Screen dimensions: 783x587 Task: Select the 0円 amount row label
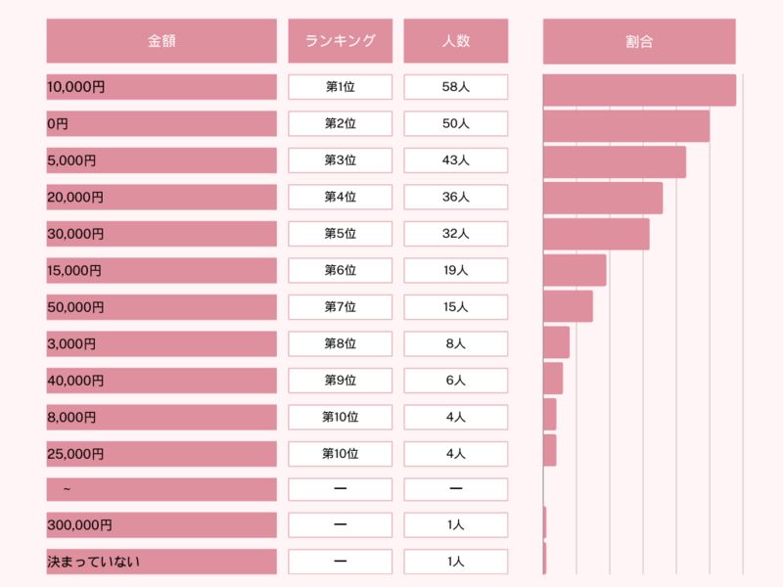(161, 124)
